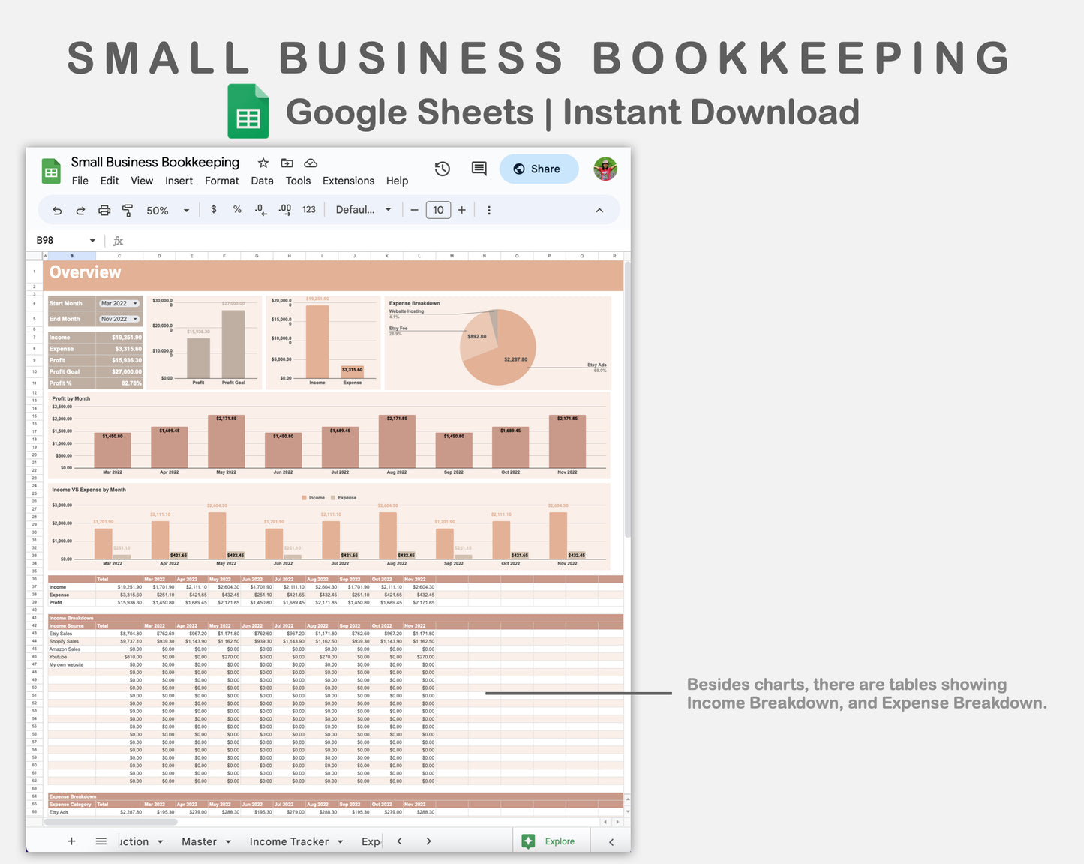Open the Format menu

[221, 181]
